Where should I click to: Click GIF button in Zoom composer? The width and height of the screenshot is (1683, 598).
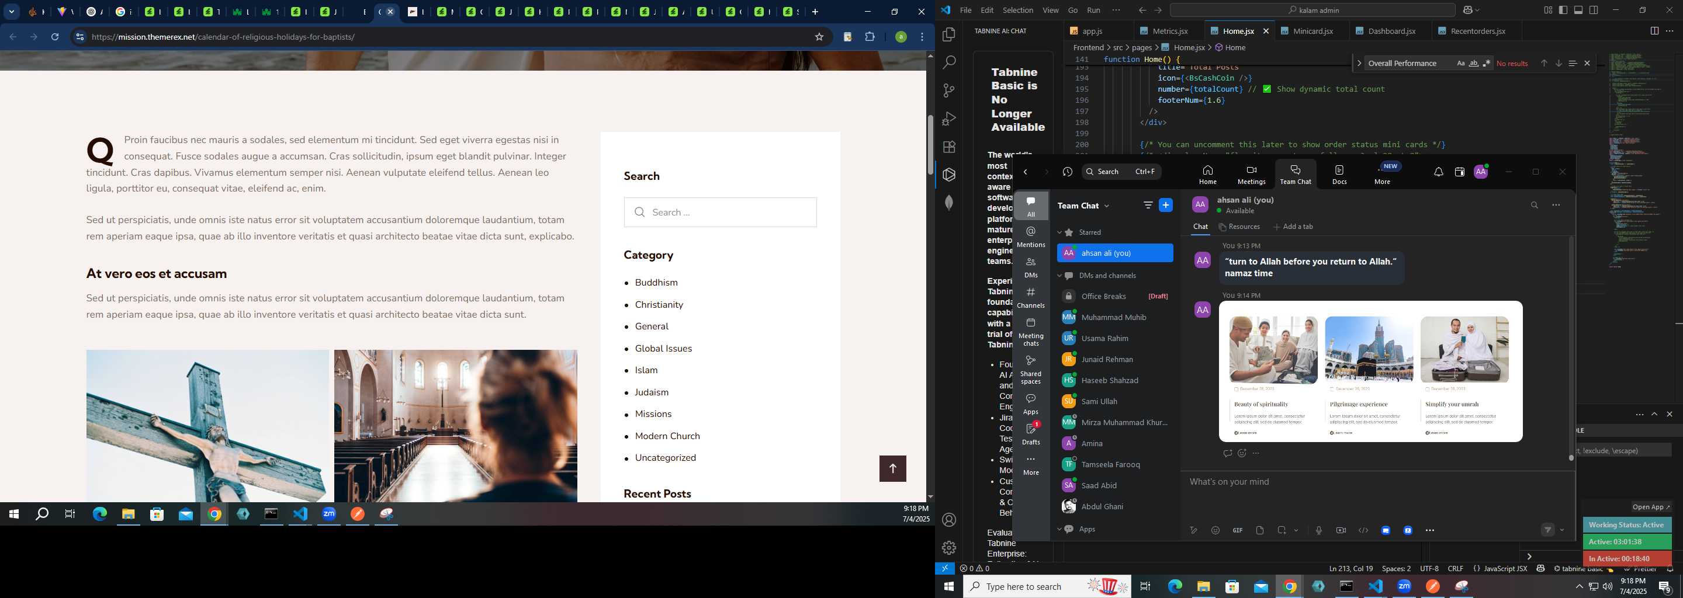pyautogui.click(x=1238, y=530)
